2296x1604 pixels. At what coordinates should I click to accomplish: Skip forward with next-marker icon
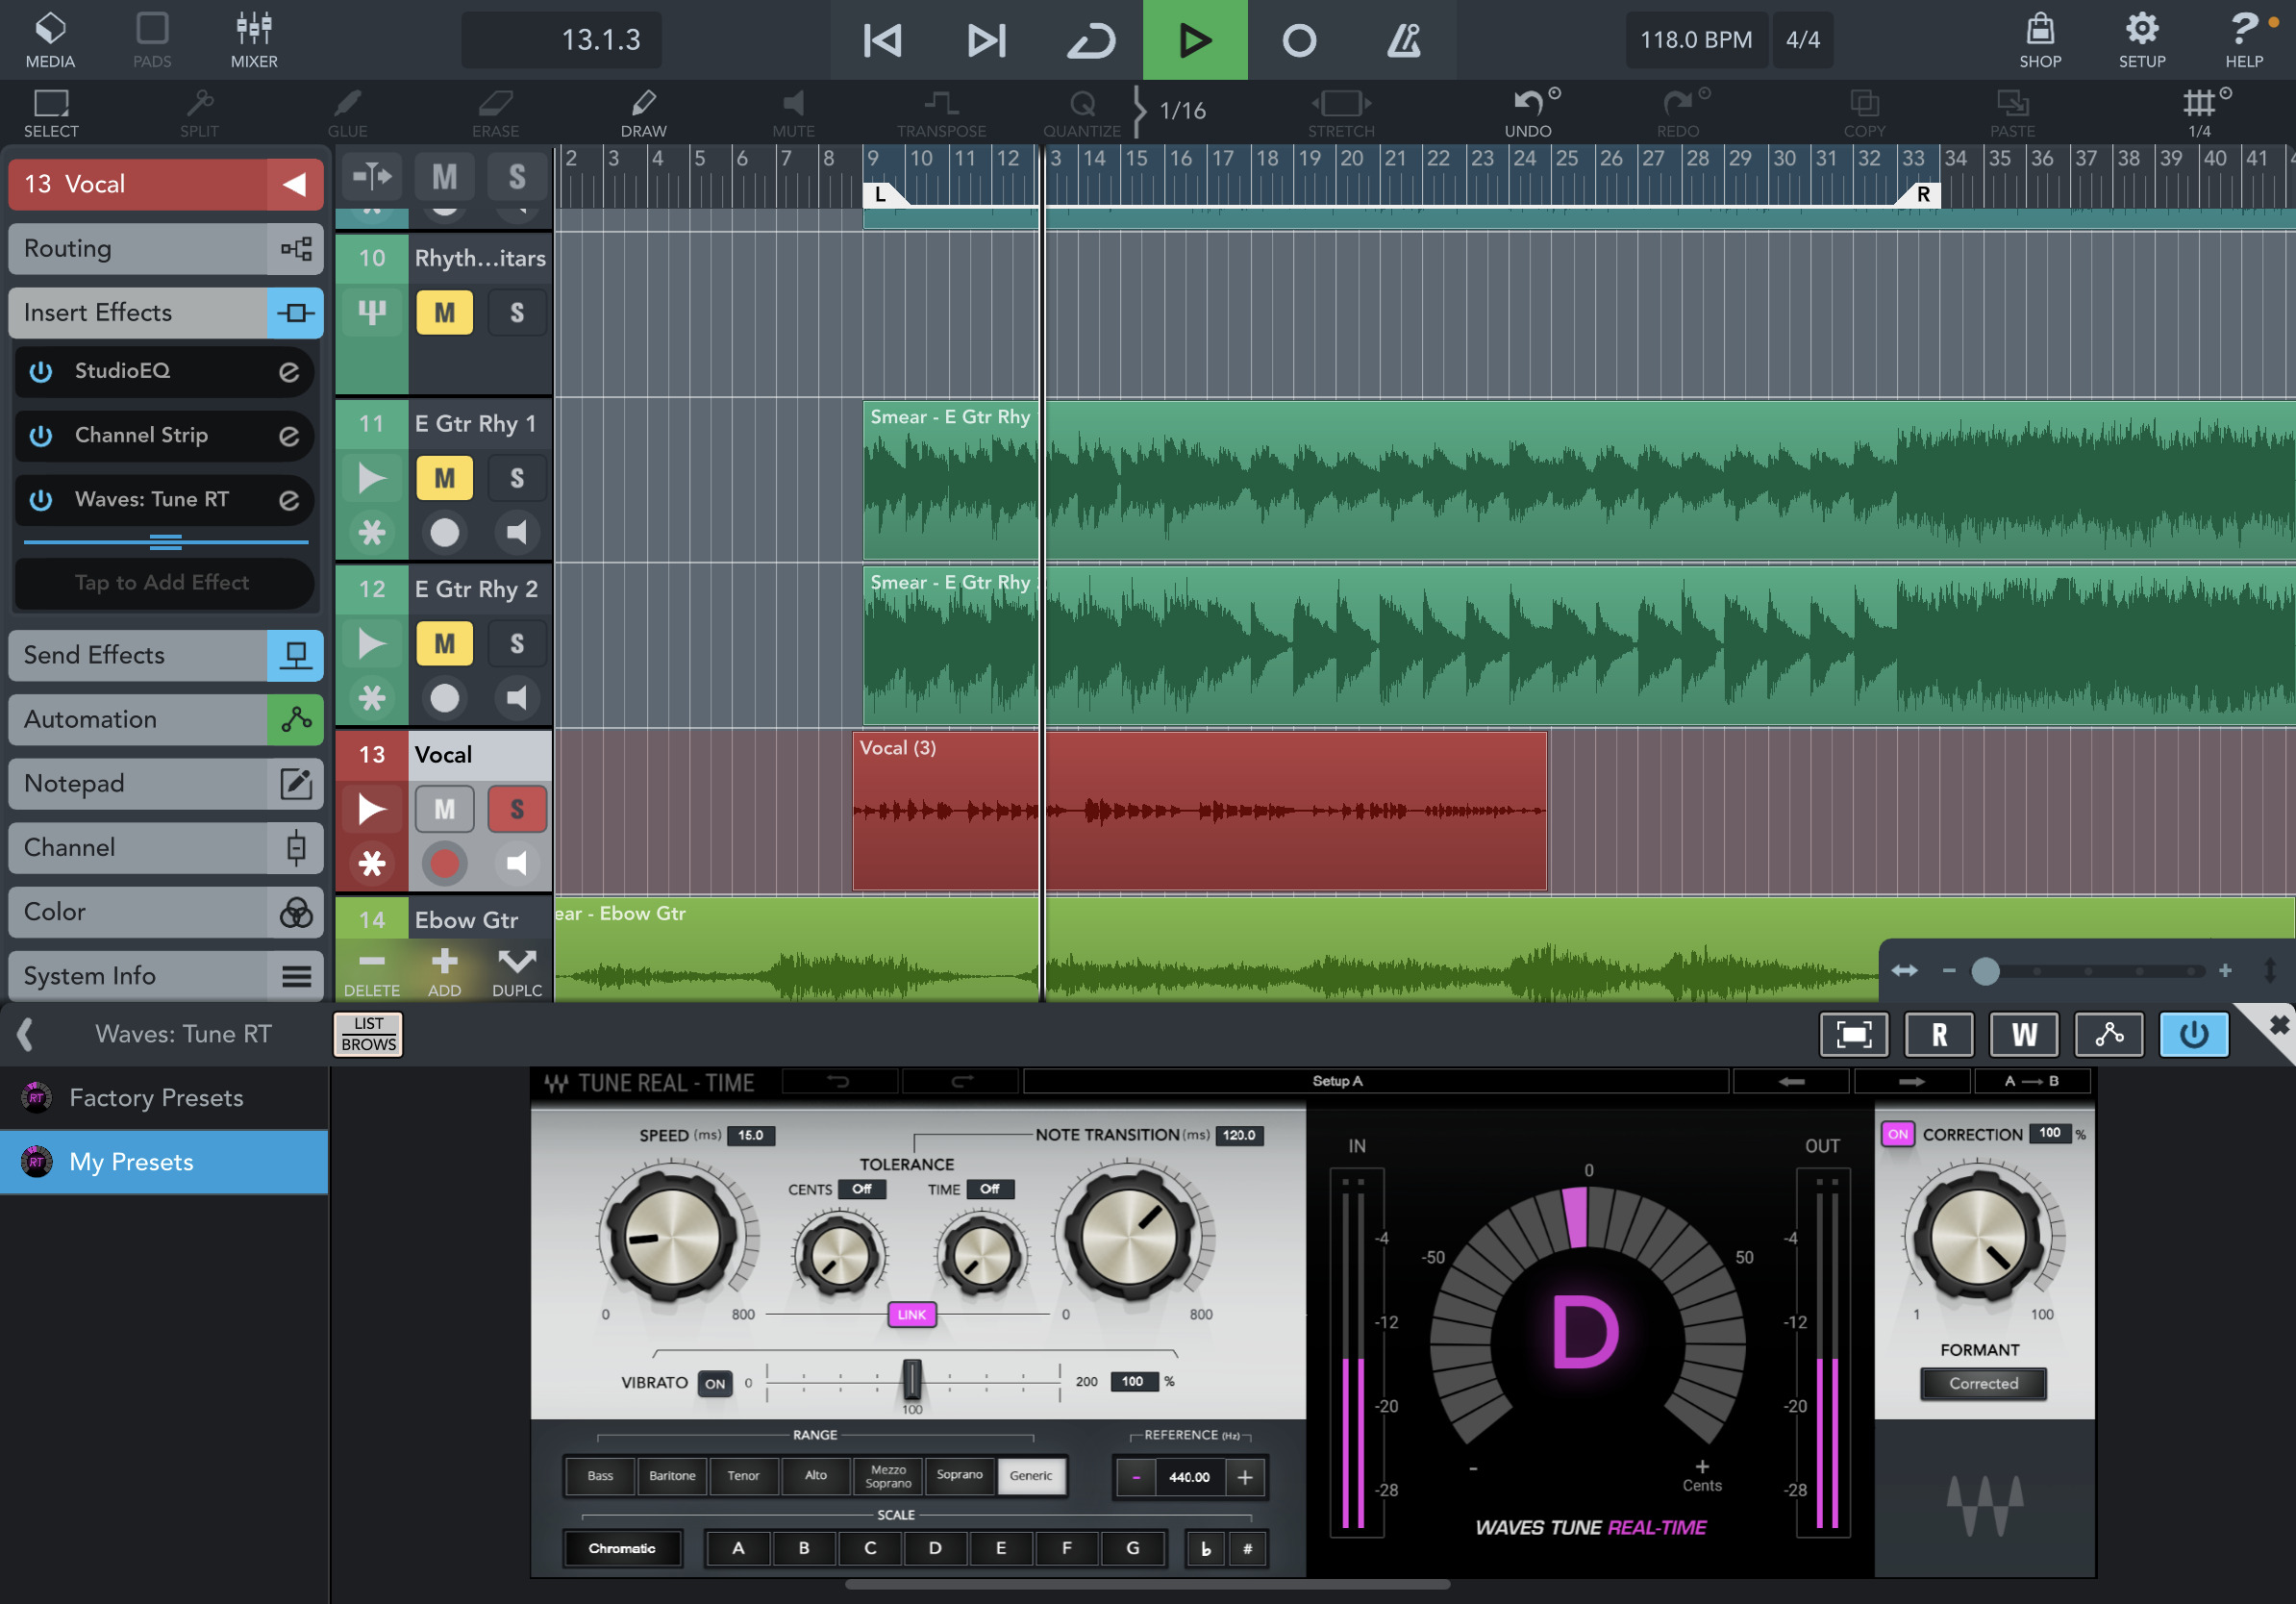[x=986, y=40]
